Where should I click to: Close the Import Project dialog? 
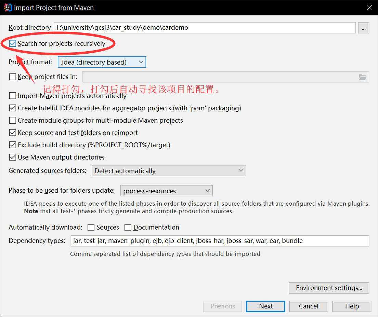click(x=369, y=8)
